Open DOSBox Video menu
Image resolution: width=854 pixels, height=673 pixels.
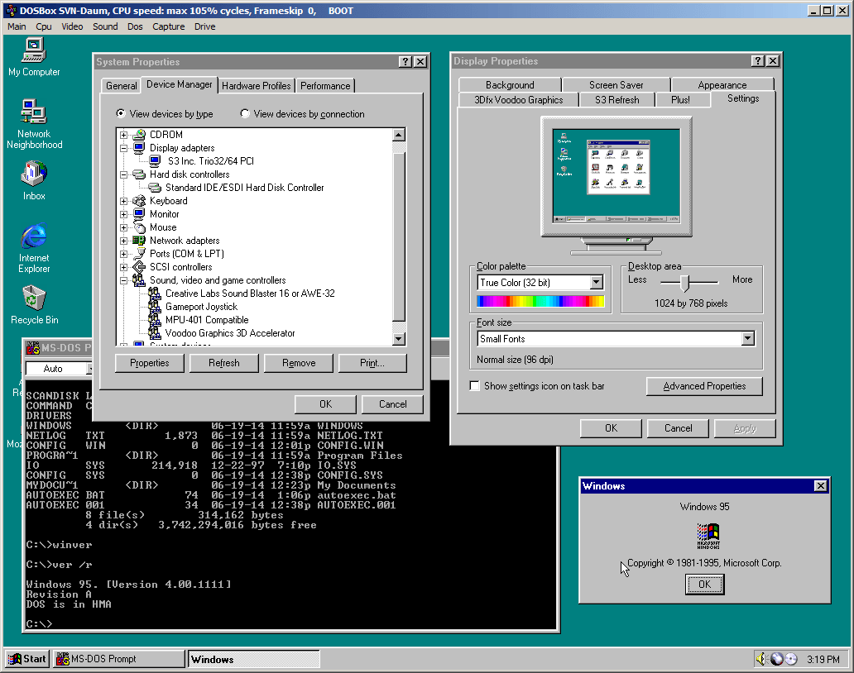72,26
